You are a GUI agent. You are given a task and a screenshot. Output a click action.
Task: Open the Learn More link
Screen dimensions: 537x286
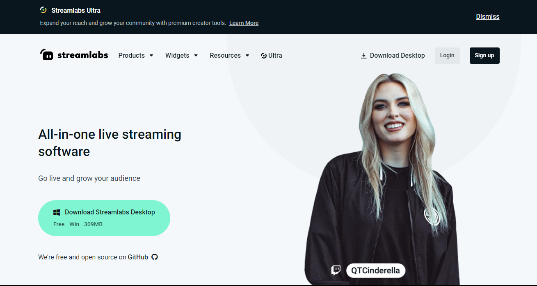[244, 23]
